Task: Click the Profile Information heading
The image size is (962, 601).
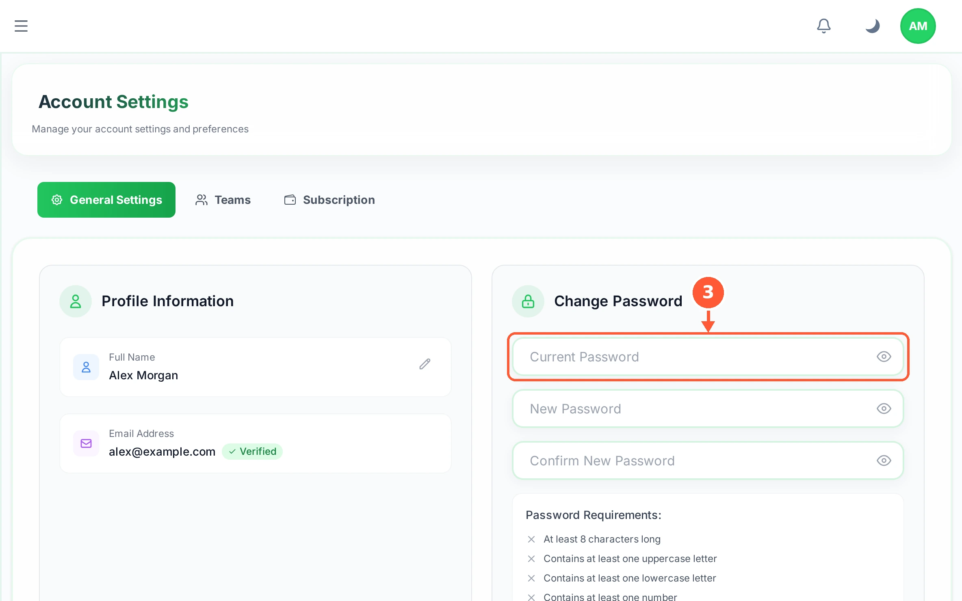Action: point(168,301)
